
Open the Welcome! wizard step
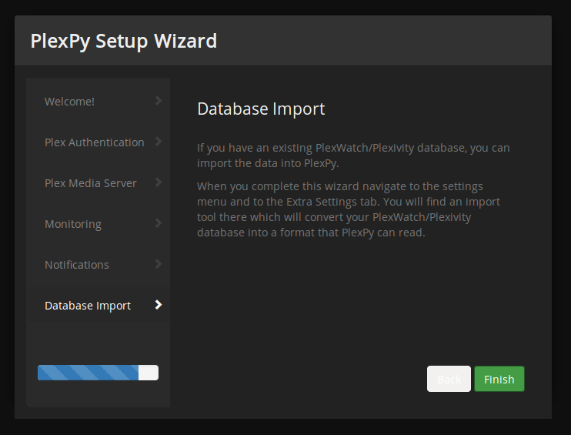[x=98, y=102]
